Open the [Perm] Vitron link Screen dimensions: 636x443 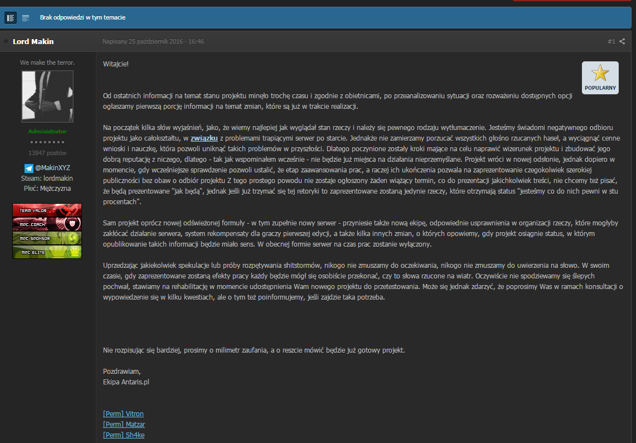(x=123, y=414)
